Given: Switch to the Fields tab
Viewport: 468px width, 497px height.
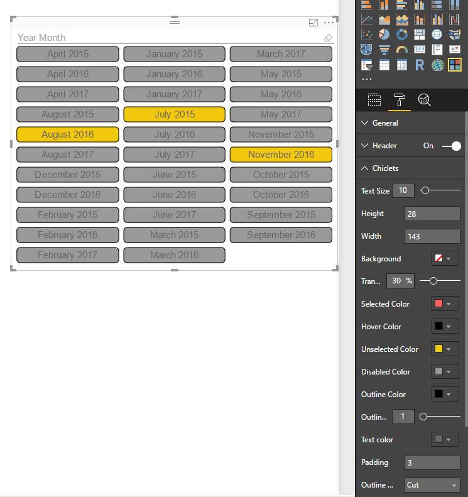Looking at the screenshot, I should 374,100.
